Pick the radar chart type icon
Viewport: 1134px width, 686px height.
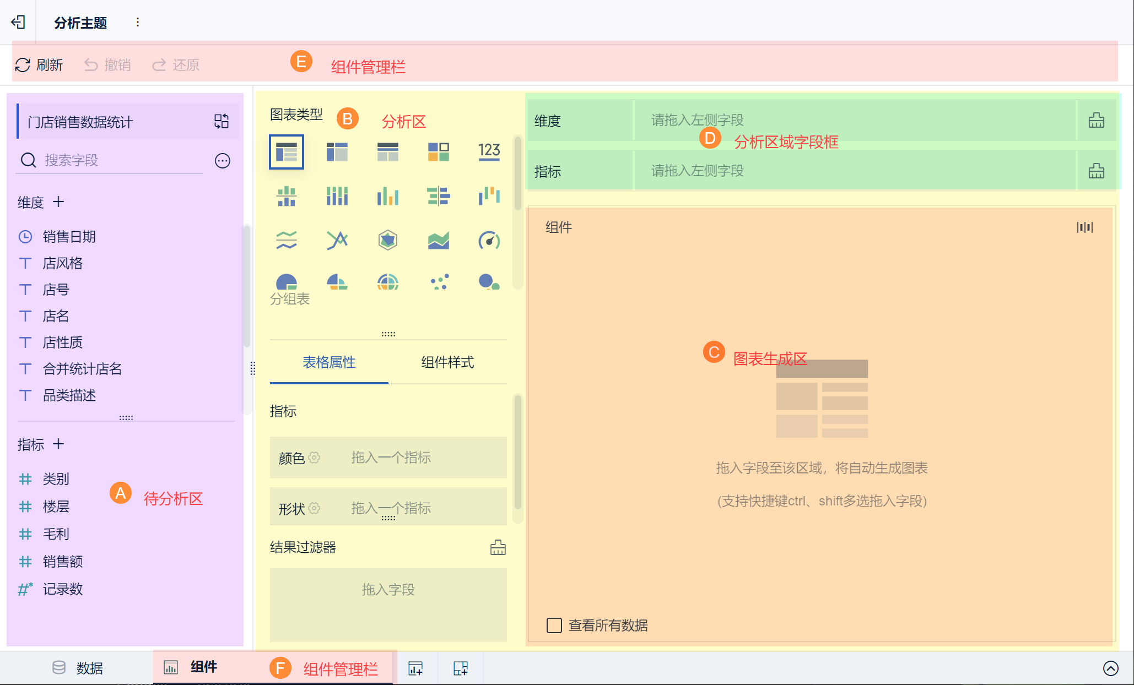point(387,241)
